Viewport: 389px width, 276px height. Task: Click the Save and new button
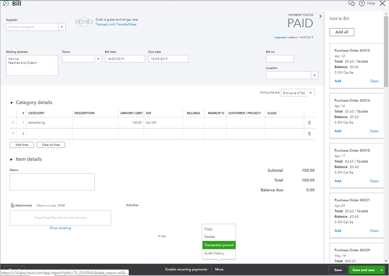363,270
